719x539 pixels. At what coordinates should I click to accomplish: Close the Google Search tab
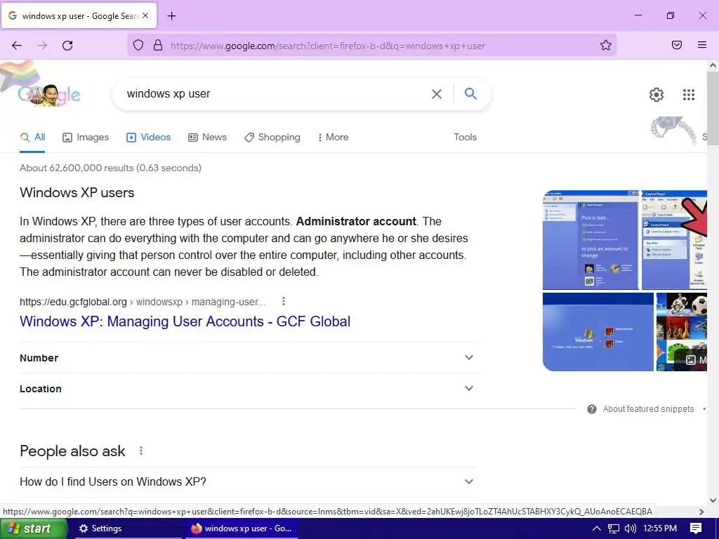(145, 15)
